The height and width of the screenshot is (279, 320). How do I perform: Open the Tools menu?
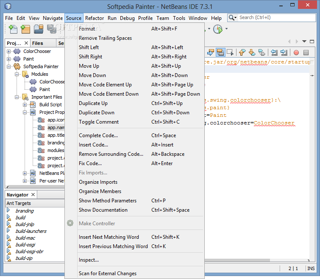pyautogui.click(x=179, y=18)
